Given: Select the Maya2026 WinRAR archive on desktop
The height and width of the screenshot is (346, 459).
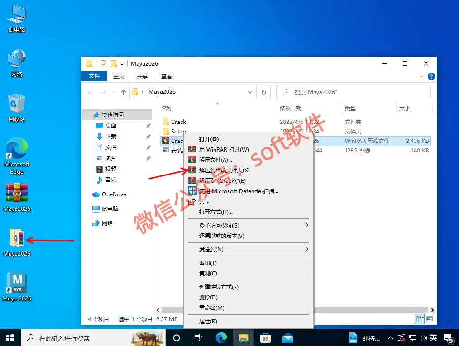Looking at the screenshot, I should click(x=17, y=197).
